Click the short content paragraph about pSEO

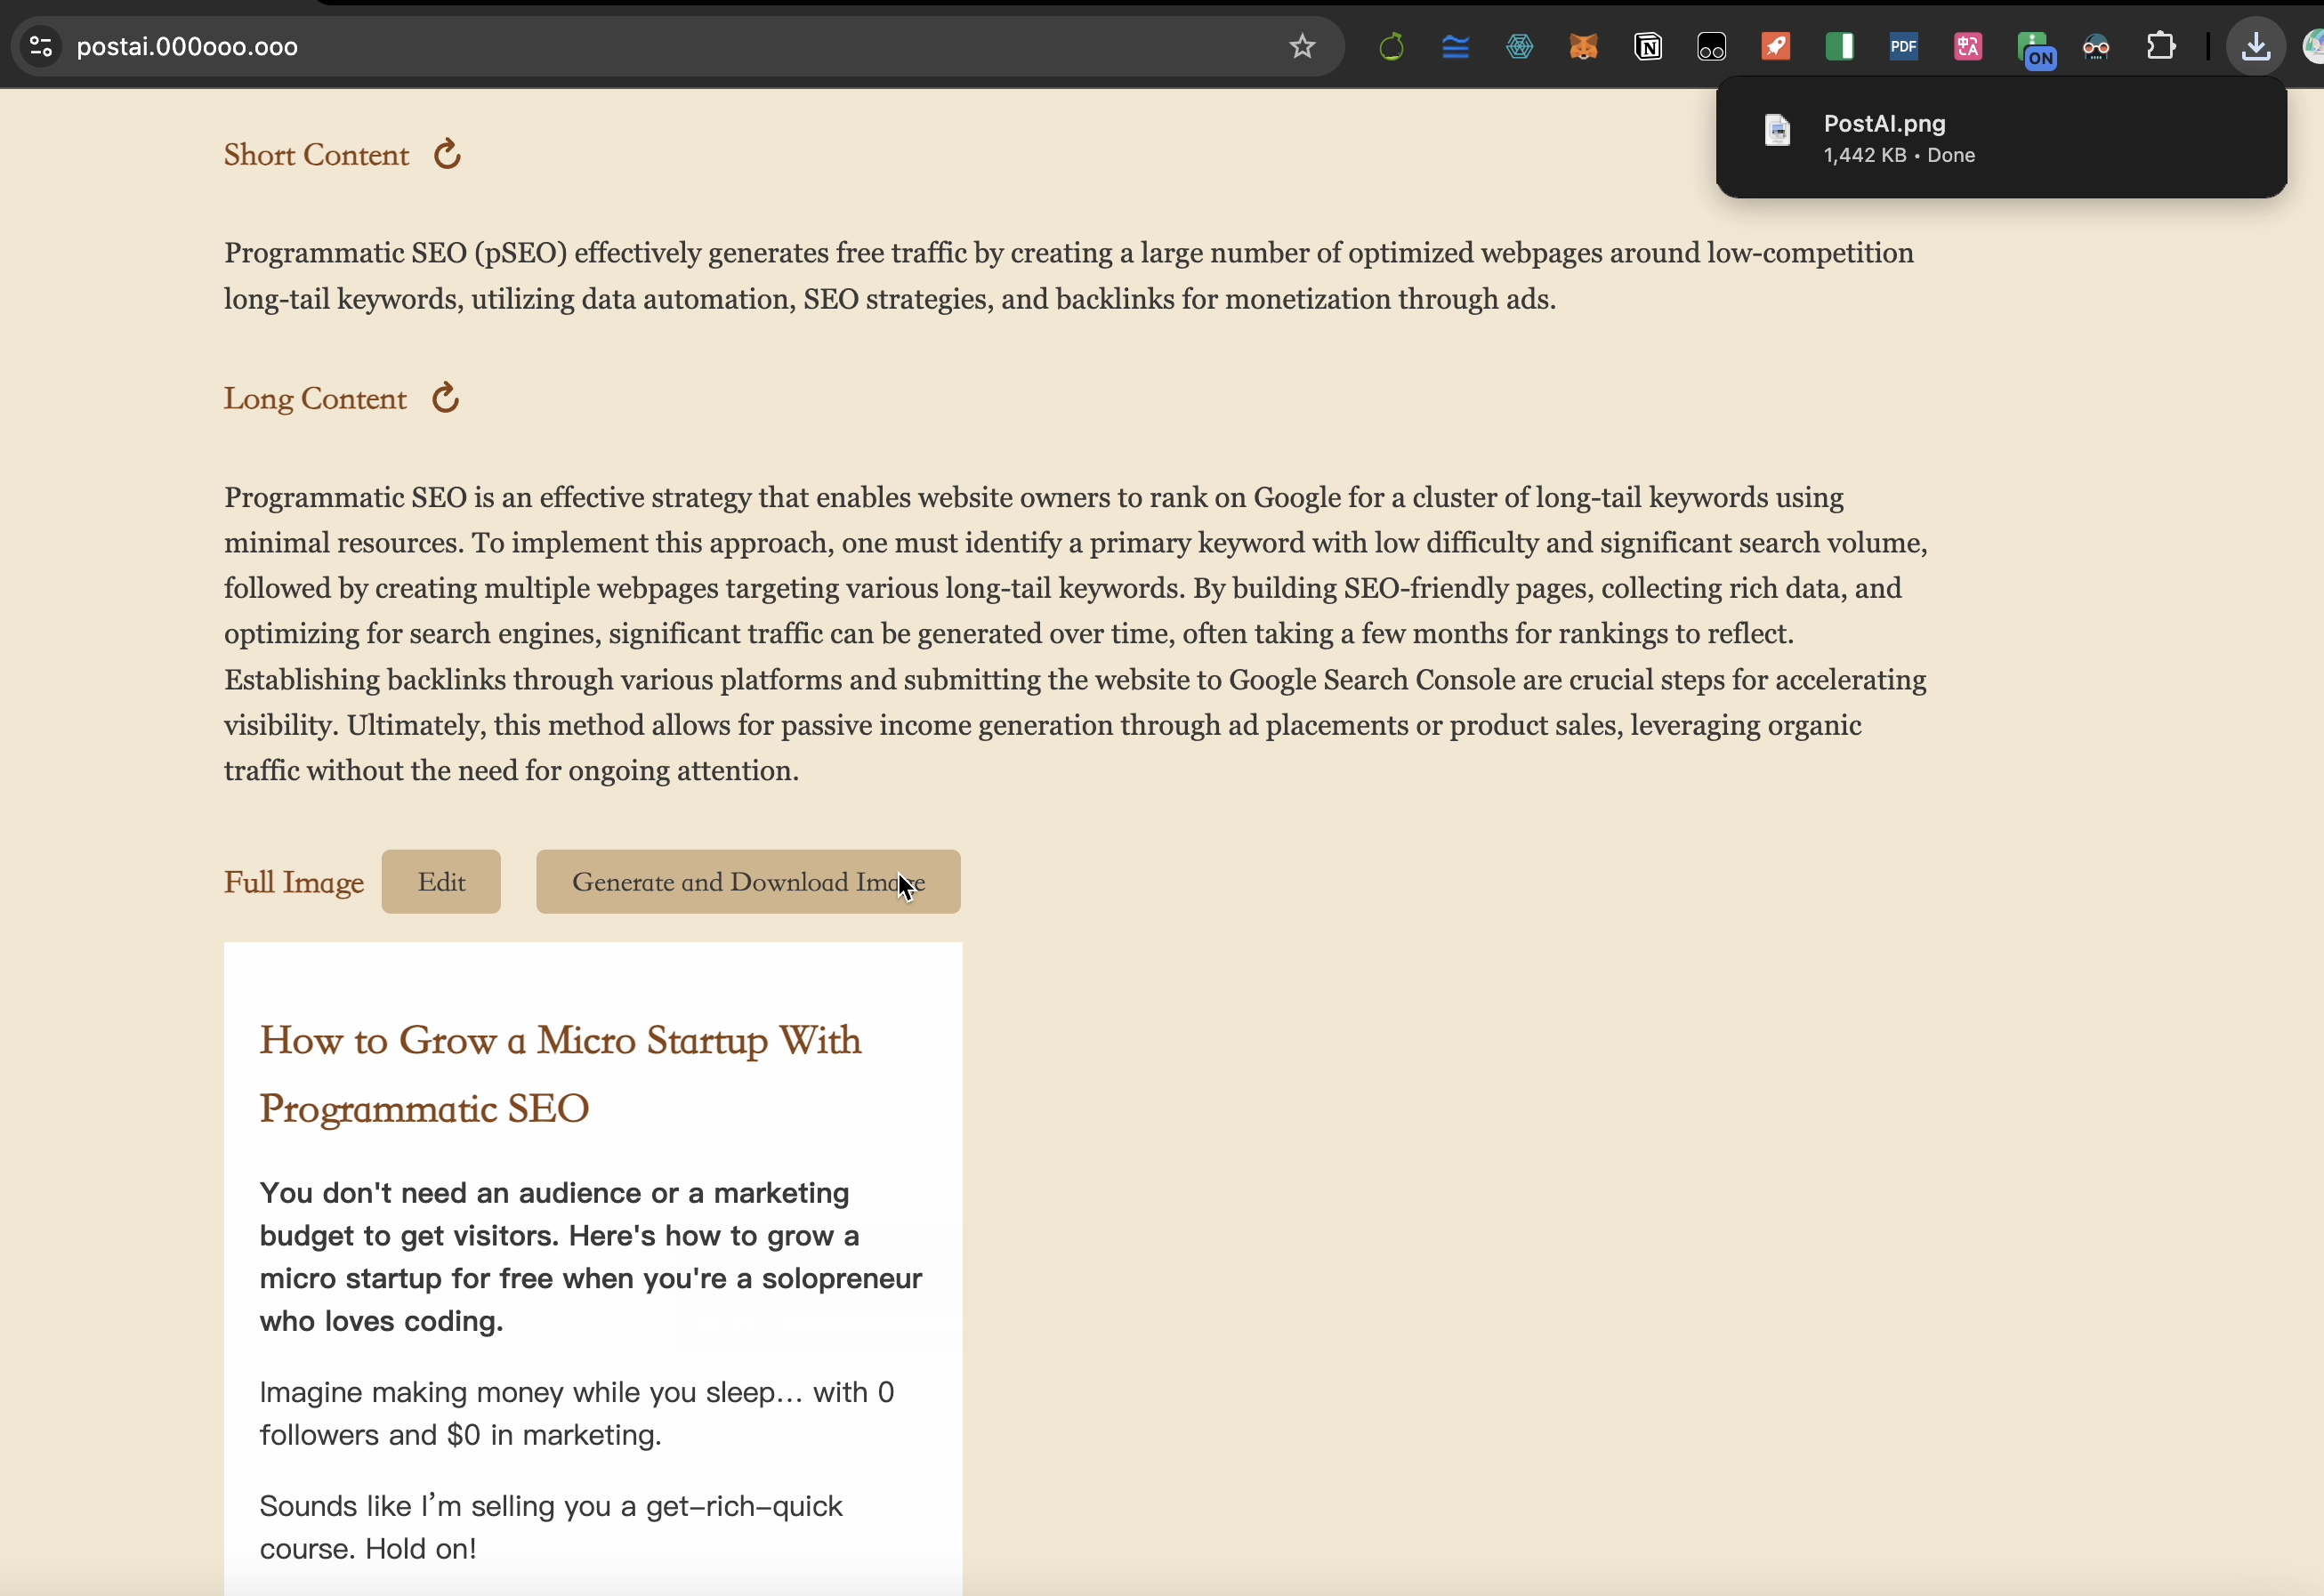pos(1069,276)
